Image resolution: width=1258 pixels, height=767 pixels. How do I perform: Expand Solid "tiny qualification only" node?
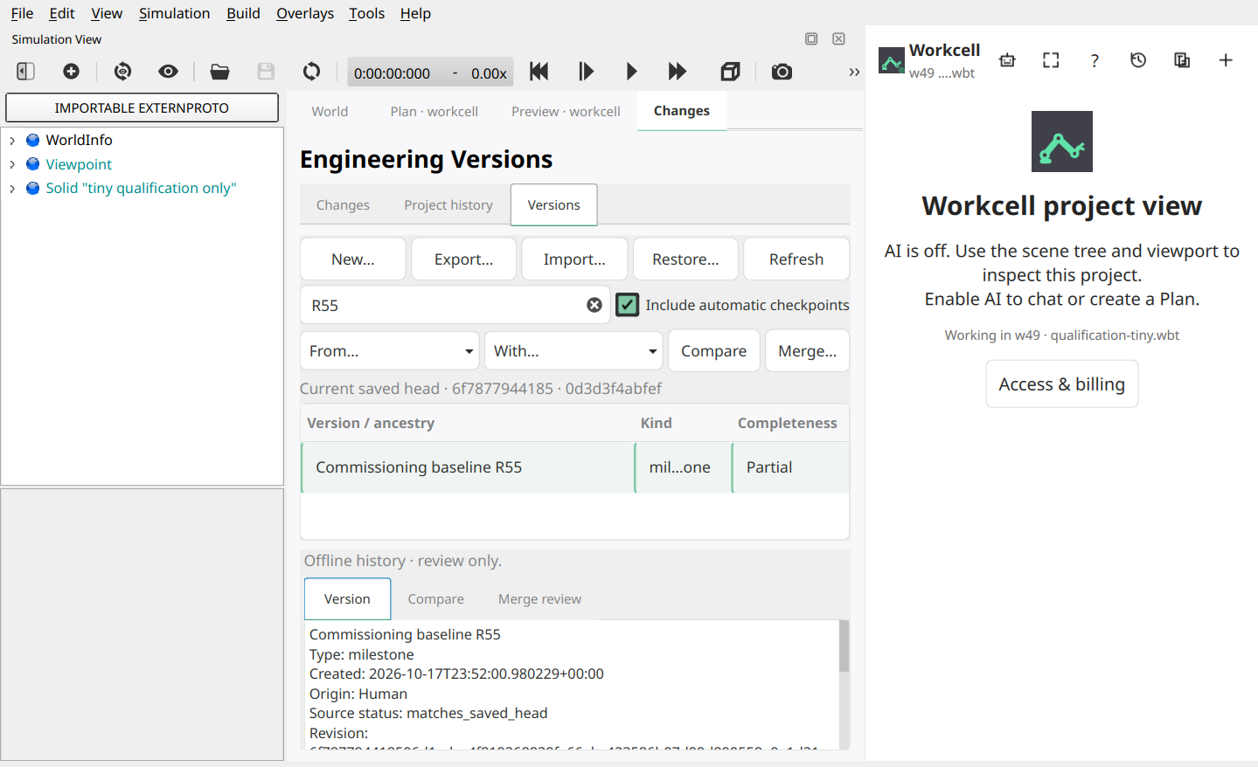click(x=12, y=188)
